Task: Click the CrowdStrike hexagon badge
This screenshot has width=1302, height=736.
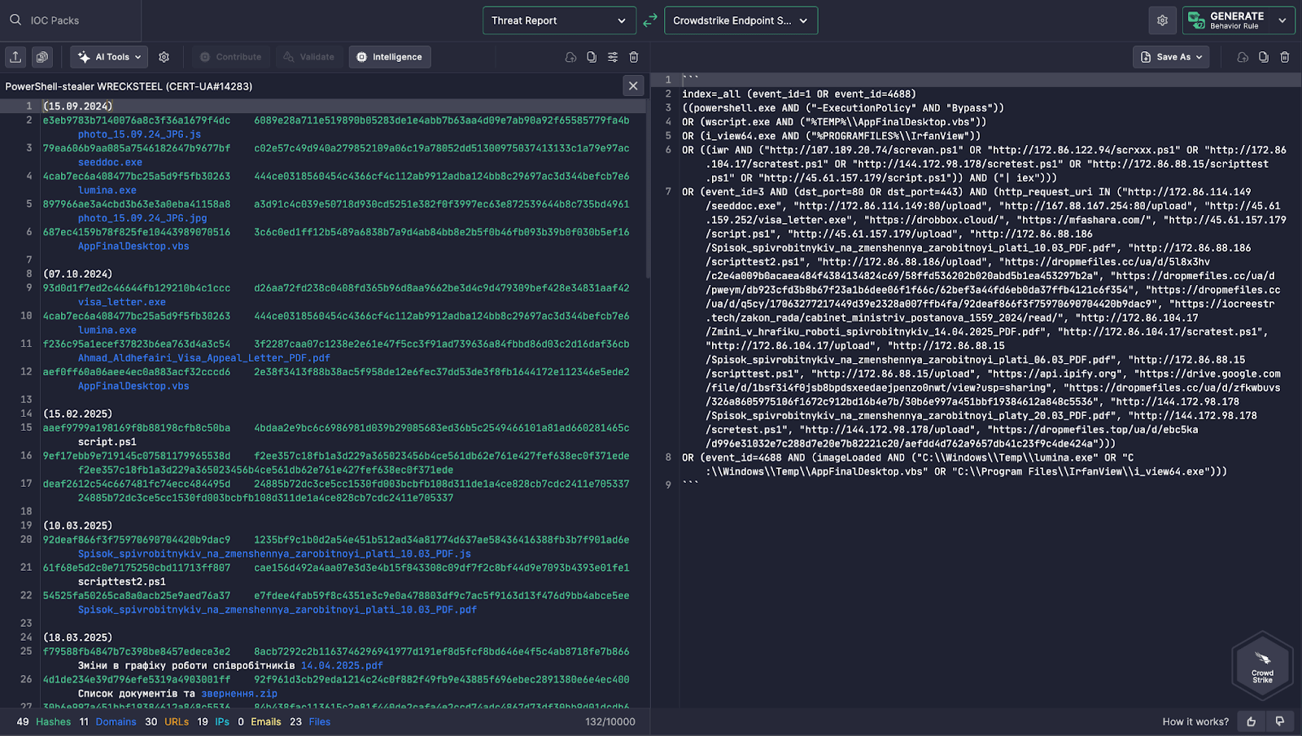Action: (x=1262, y=667)
